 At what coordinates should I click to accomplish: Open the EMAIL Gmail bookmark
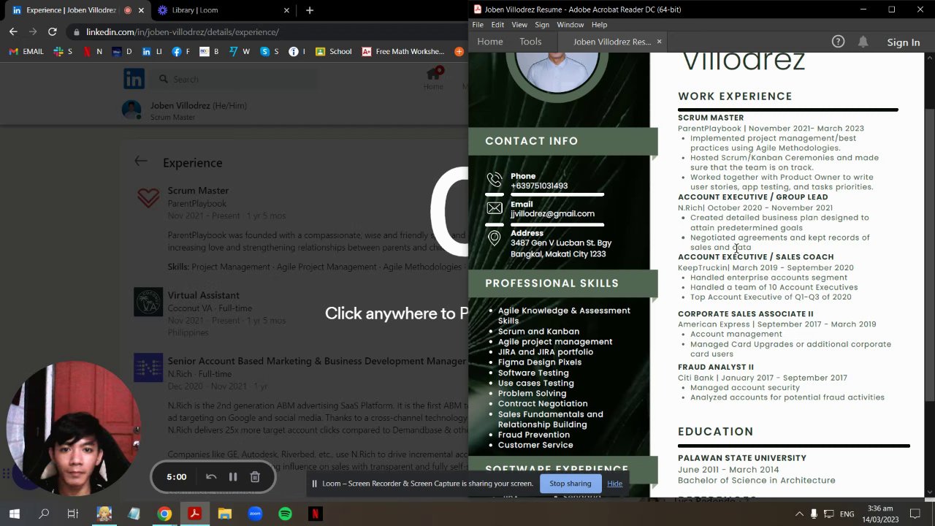point(26,51)
